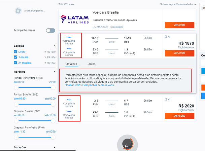Click the LATAM Airlines logo

coord(75,19)
